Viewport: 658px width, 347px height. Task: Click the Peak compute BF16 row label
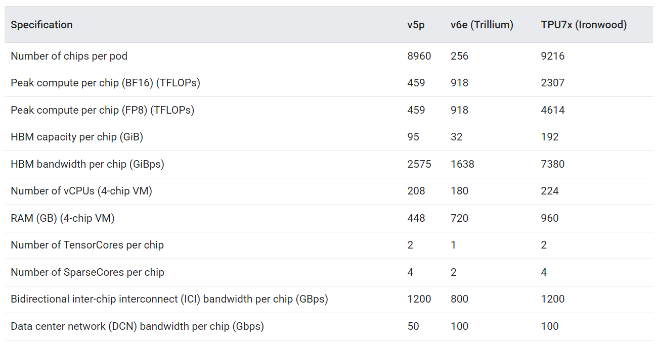[x=105, y=83]
